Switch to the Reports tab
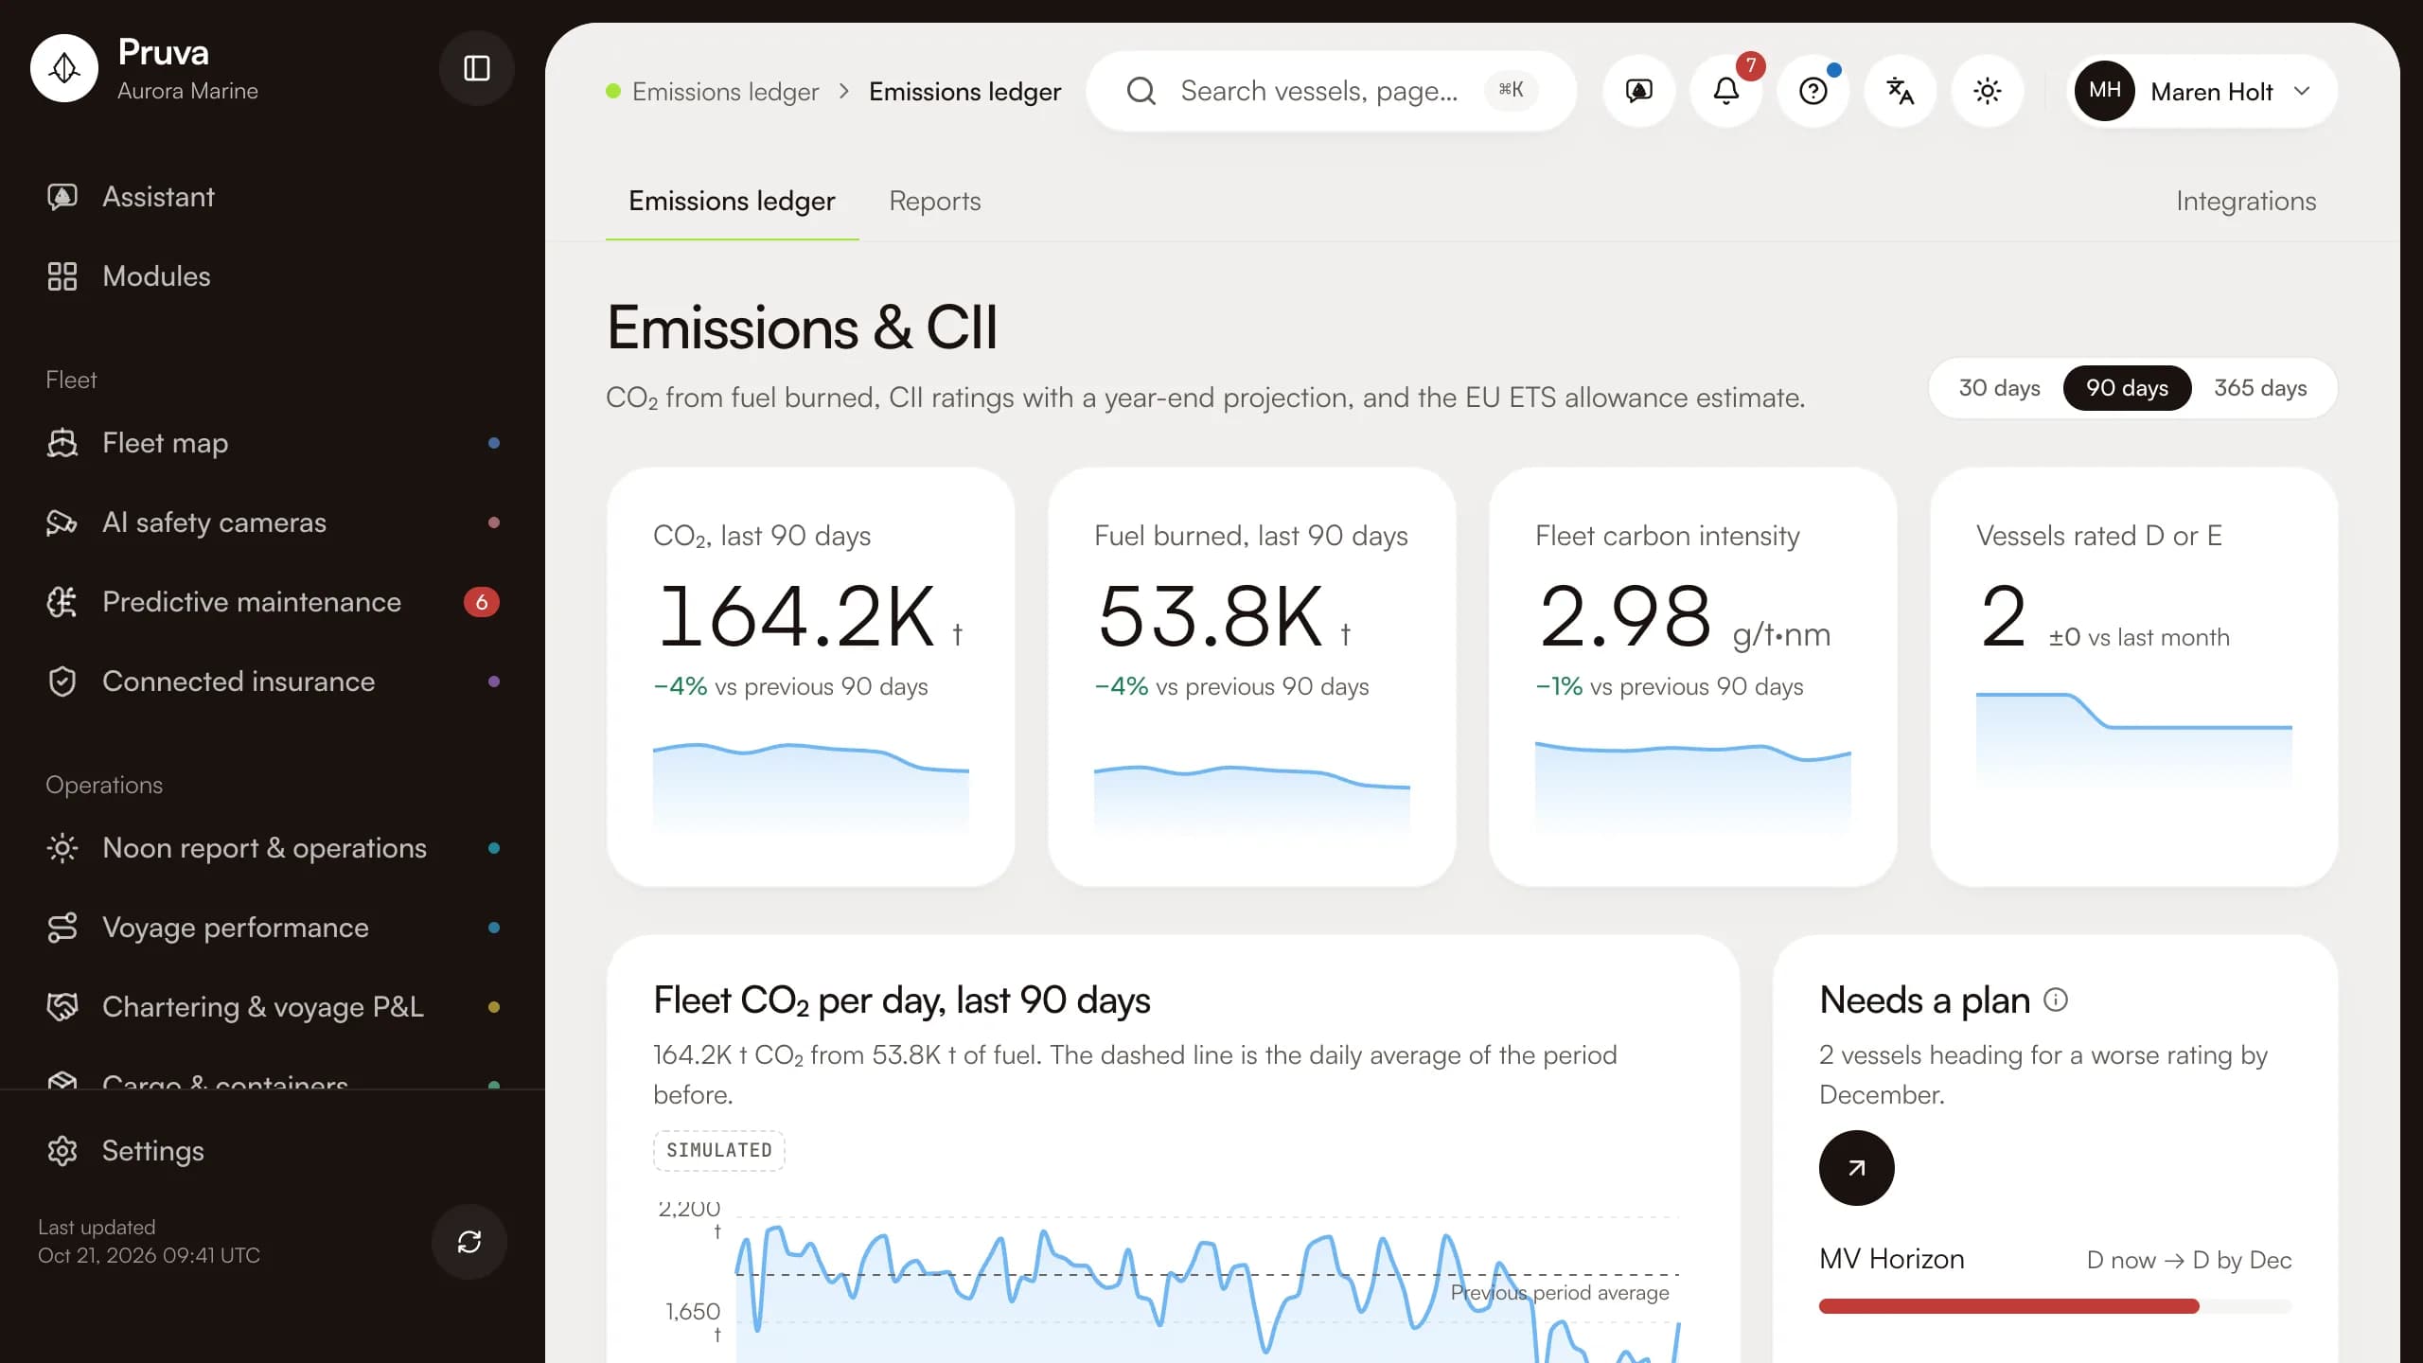 [934, 201]
